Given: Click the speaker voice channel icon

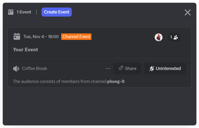Looking at the screenshot, I should (16, 69).
